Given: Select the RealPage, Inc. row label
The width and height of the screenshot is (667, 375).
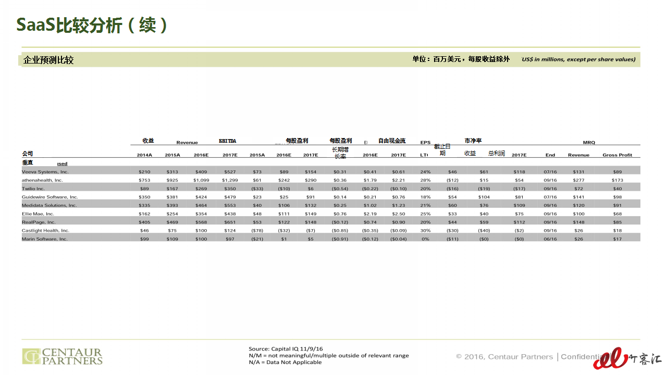Looking at the screenshot, I should (39, 222).
